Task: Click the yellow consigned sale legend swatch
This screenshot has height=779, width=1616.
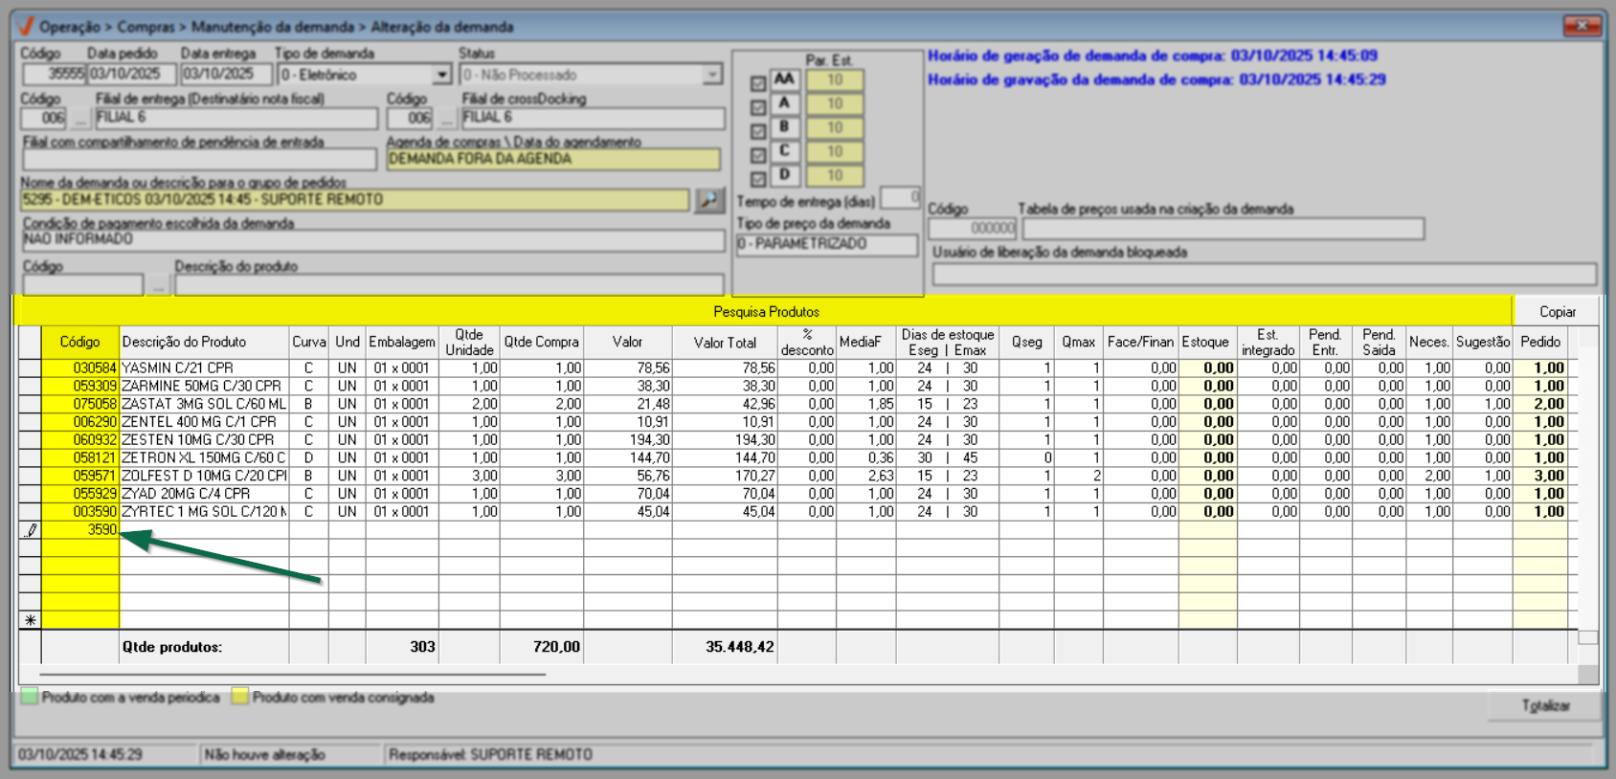Action: (x=240, y=697)
